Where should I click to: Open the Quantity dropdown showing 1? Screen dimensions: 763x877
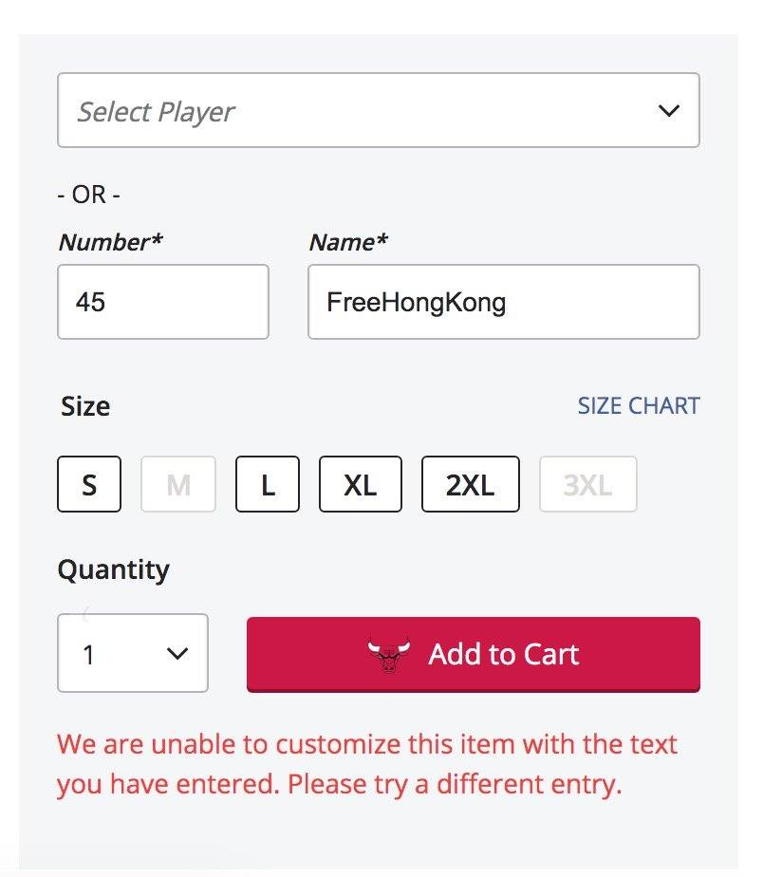click(x=133, y=654)
